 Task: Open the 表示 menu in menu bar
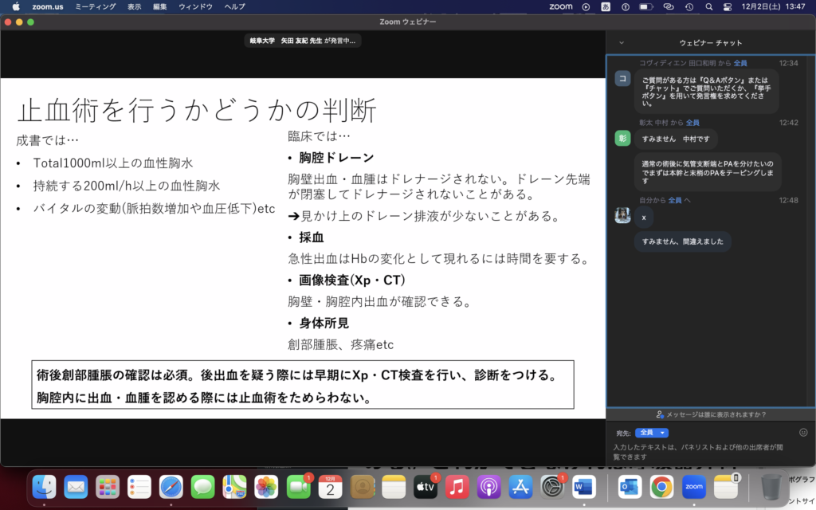133,6
